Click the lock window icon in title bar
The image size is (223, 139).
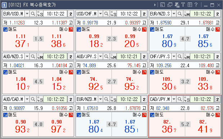pyautogui.click(x=177, y=5)
